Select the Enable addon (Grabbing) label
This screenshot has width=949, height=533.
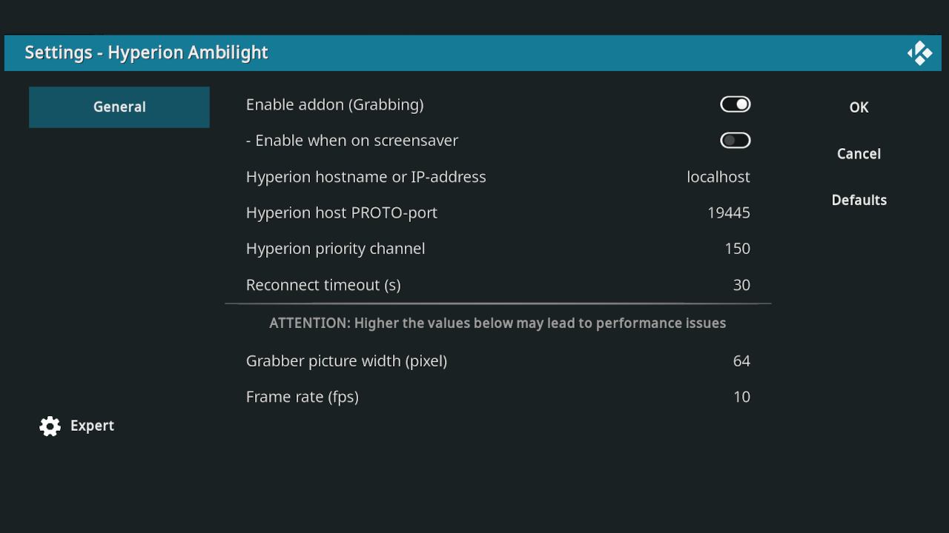coord(334,105)
